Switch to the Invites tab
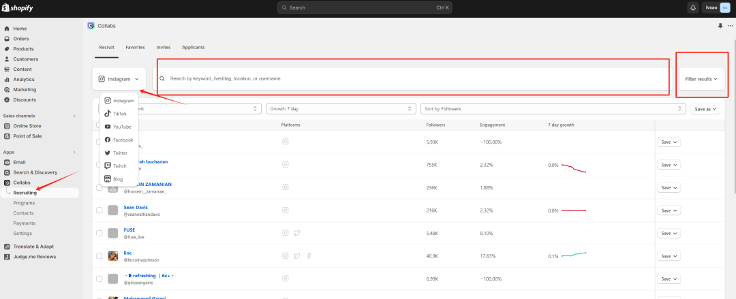736x299 pixels. [164, 48]
